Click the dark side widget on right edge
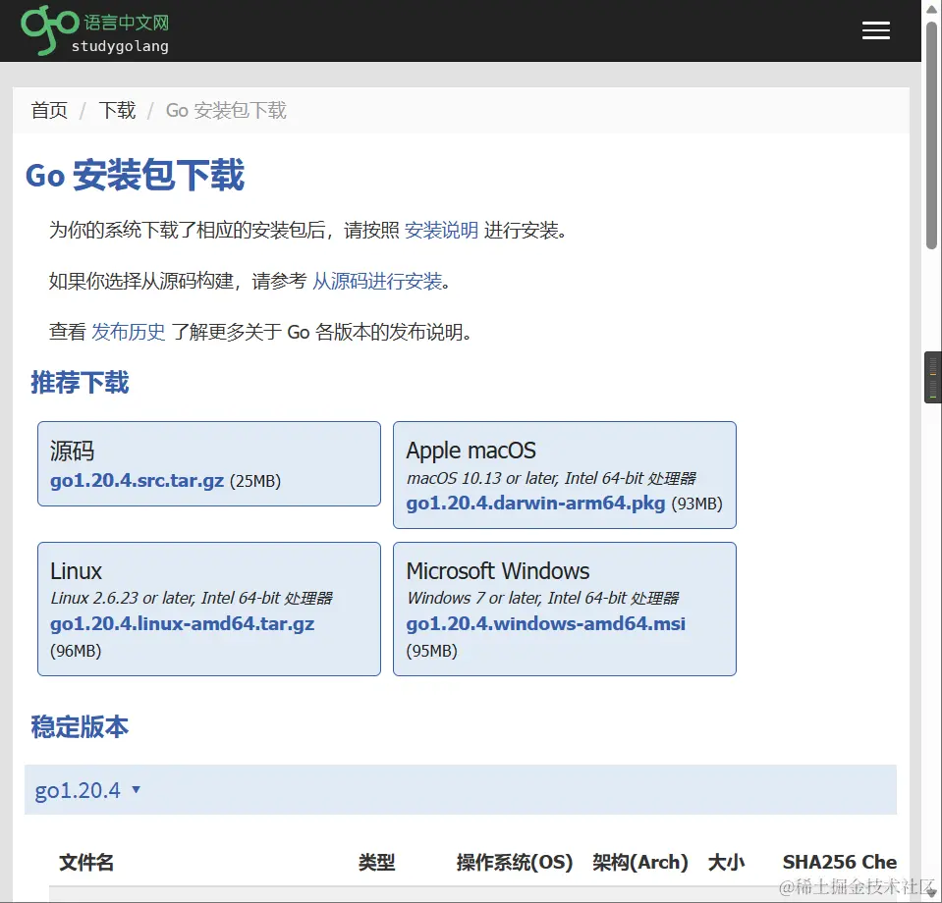This screenshot has height=903, width=942. (x=932, y=377)
